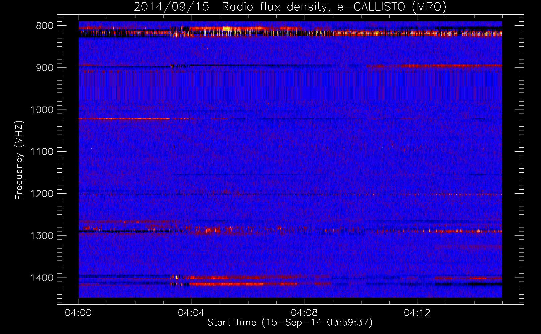Click the 1200 frequency tick label

(x=42, y=194)
